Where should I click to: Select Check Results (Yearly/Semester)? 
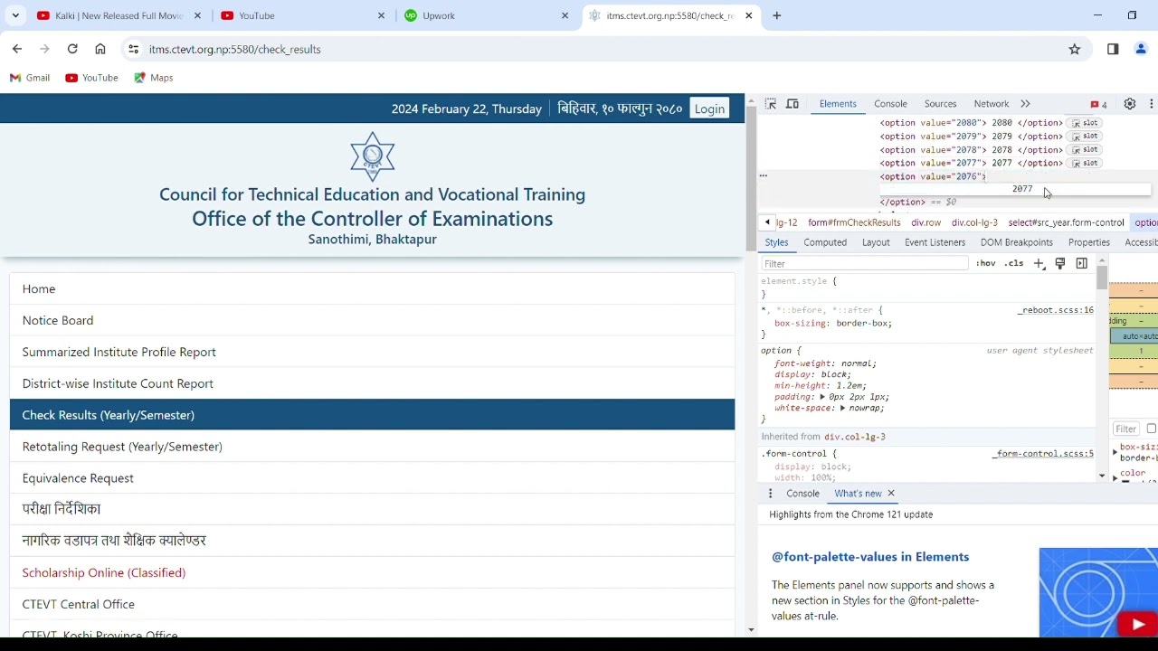pos(372,415)
